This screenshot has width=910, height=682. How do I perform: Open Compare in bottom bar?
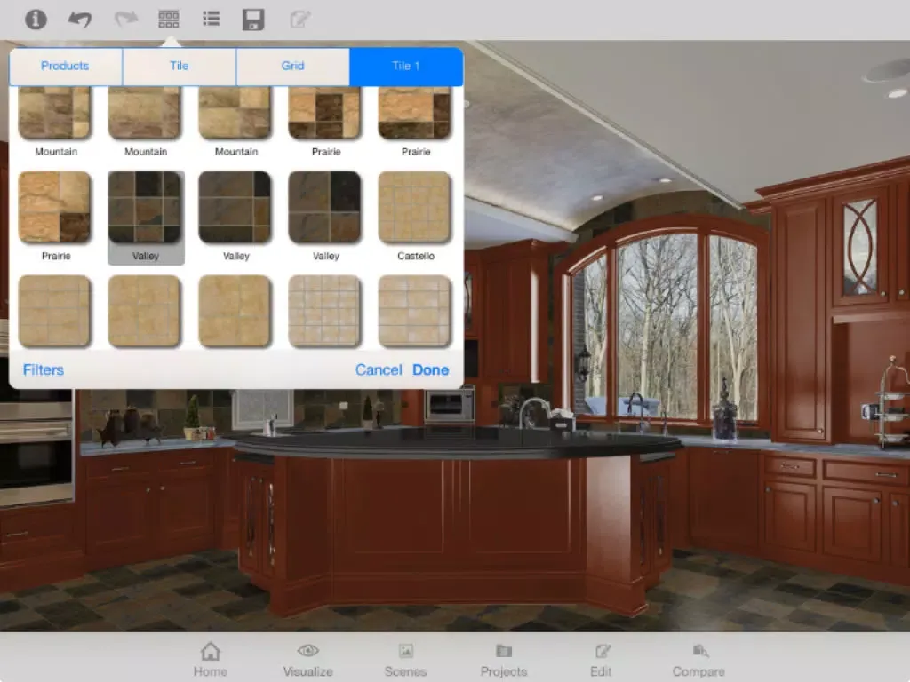[x=698, y=660]
